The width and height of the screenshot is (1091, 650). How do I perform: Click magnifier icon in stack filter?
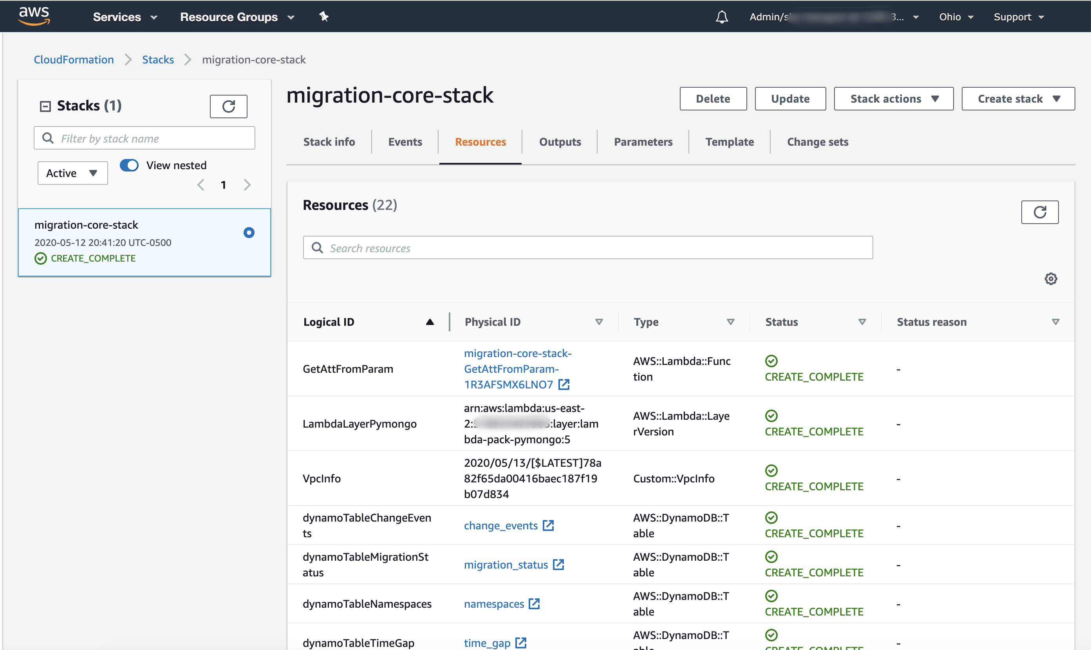pyautogui.click(x=48, y=138)
